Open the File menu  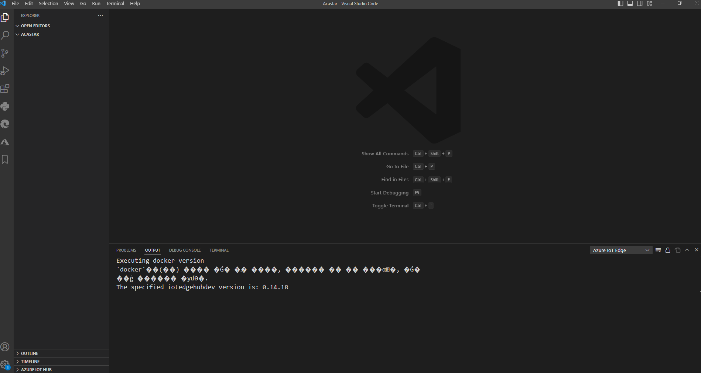tap(16, 3)
